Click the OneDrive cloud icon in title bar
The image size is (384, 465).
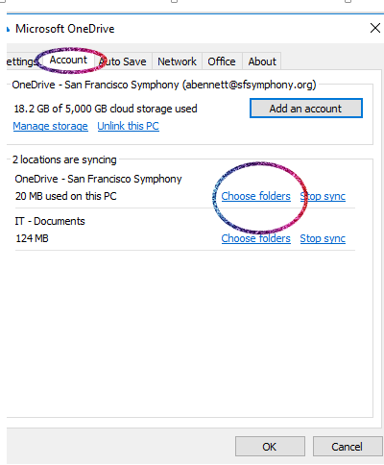(x=8, y=30)
